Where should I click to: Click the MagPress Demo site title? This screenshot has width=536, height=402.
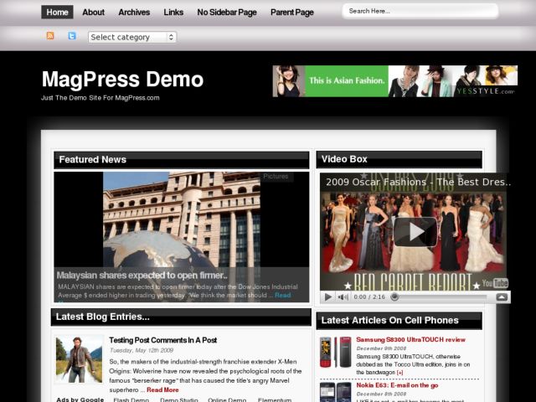122,80
